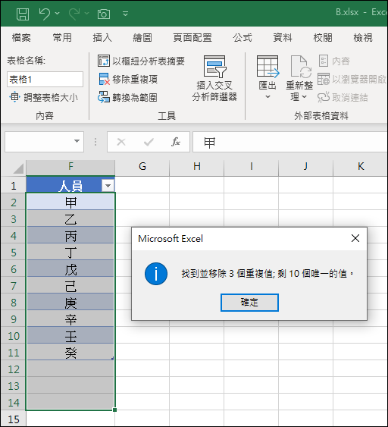
Task: Click the 表格名稱 input field containing 表格1
Action: [x=45, y=79]
